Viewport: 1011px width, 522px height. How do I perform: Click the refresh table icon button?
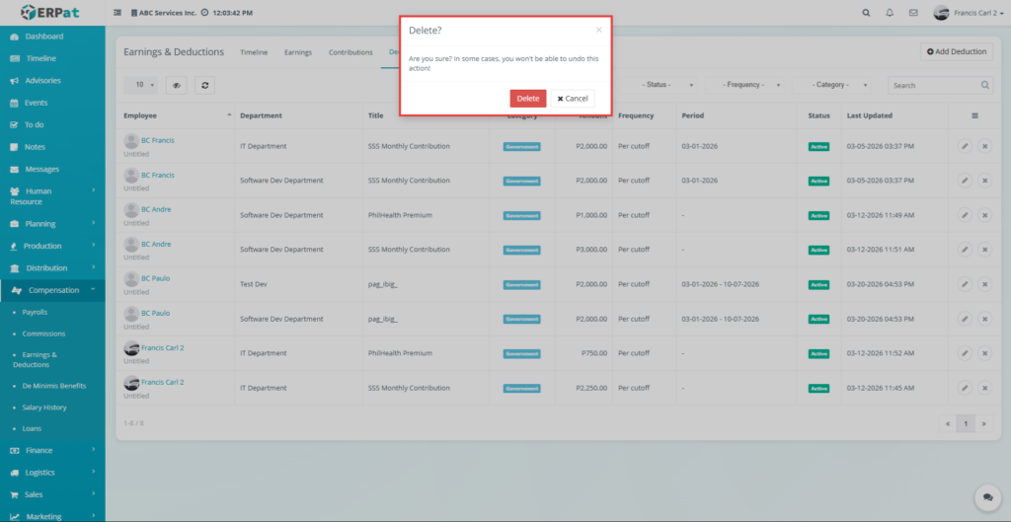[x=204, y=85]
